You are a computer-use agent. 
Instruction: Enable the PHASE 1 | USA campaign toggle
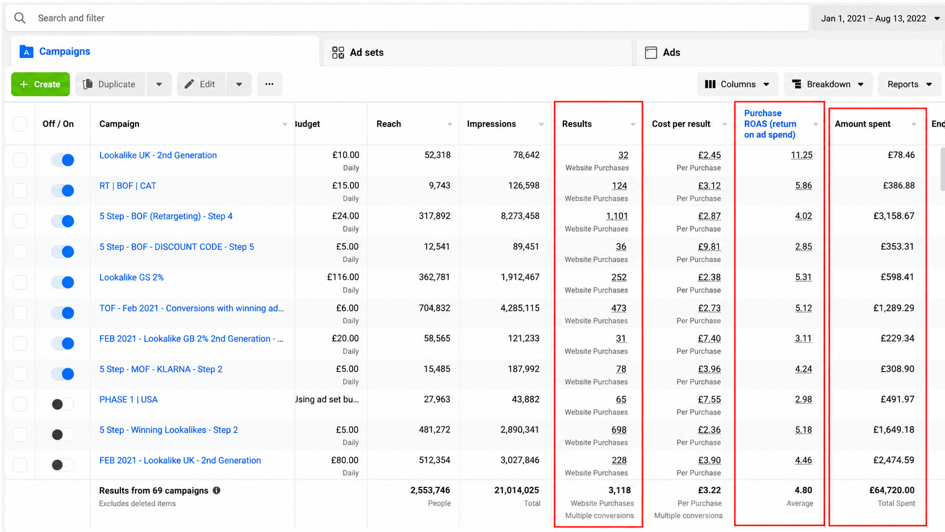pyautogui.click(x=63, y=404)
